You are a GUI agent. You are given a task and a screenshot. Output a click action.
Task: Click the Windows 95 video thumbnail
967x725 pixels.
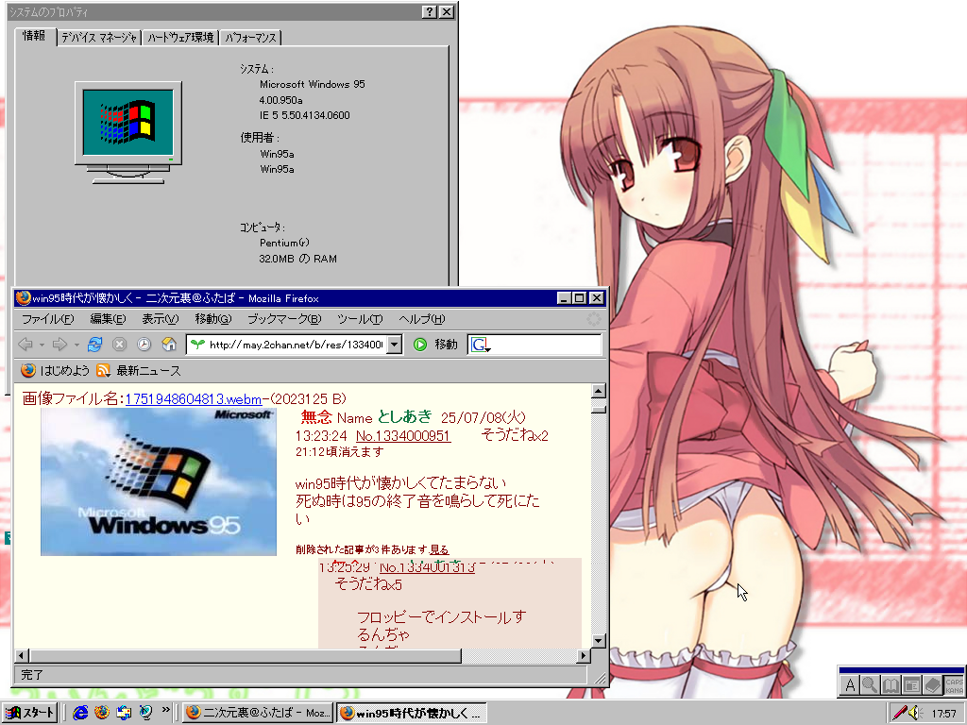pos(159,481)
